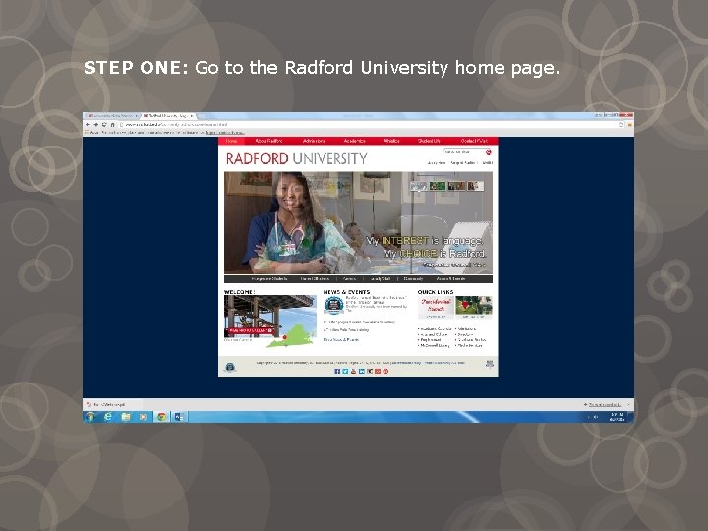Open File Explorer from the taskbar
The height and width of the screenshot is (531, 708).
(126, 417)
